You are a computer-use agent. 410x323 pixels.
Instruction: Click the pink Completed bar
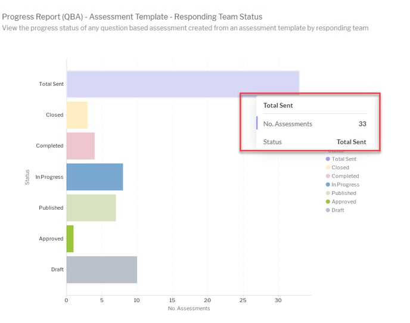[80, 146]
